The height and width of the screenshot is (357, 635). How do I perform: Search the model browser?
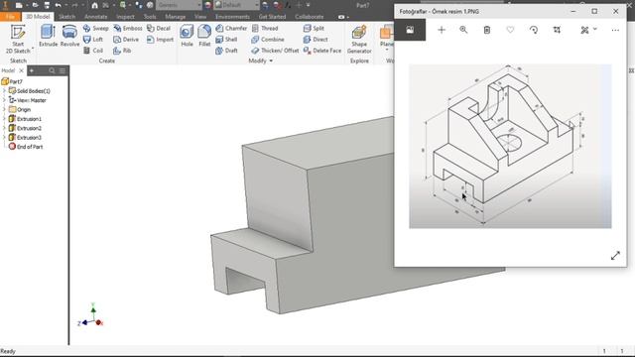(x=52, y=70)
